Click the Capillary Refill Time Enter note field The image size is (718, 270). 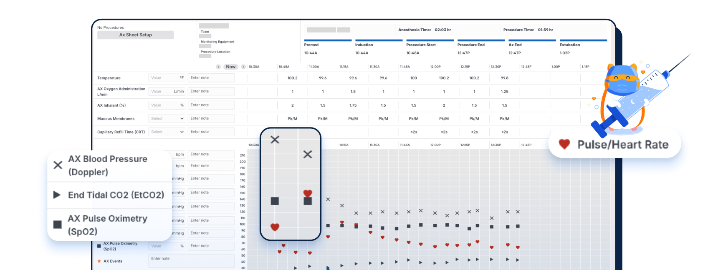pyautogui.click(x=211, y=132)
